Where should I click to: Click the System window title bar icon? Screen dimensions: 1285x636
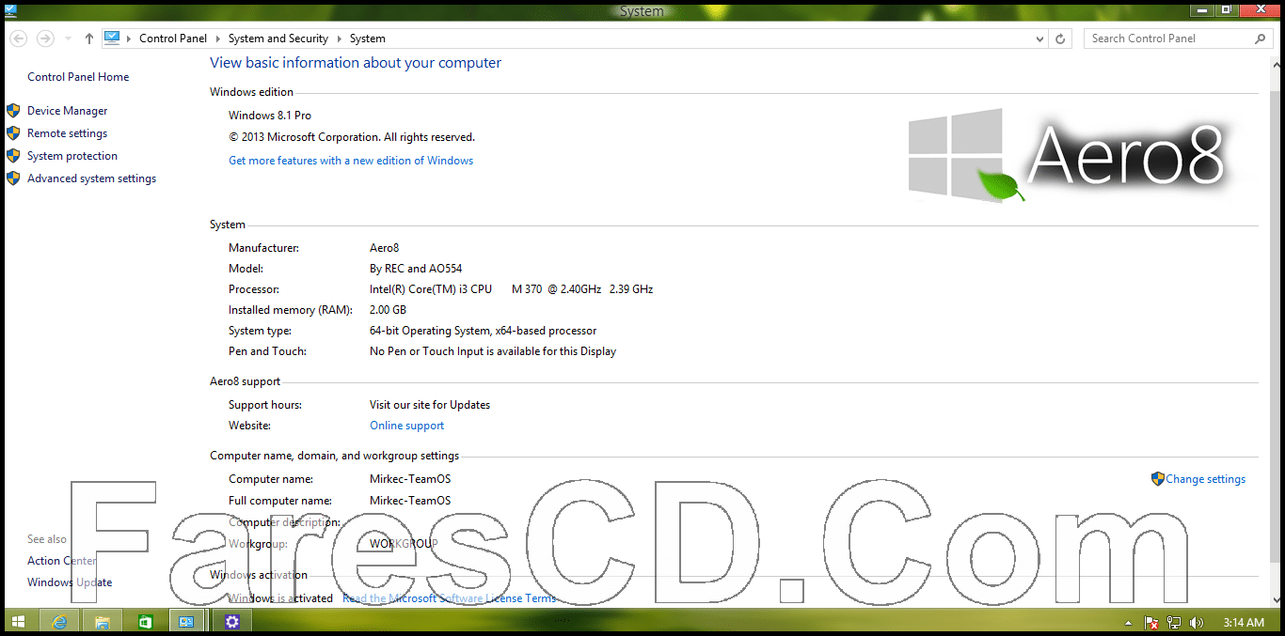(10, 10)
